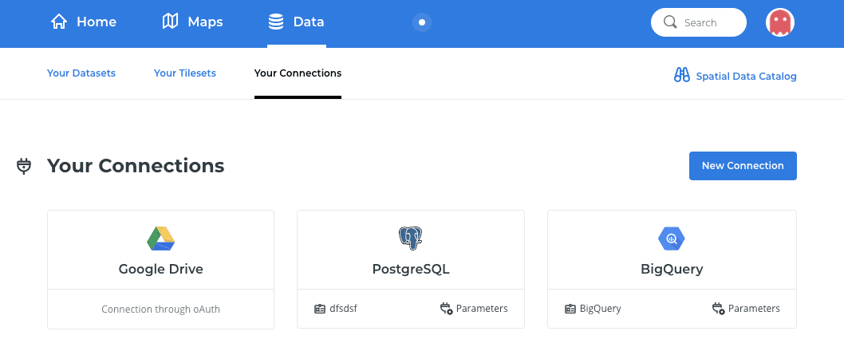Viewport: 844px width, 343px height.
Task: Select the Your Connections tab
Action: 298,73
